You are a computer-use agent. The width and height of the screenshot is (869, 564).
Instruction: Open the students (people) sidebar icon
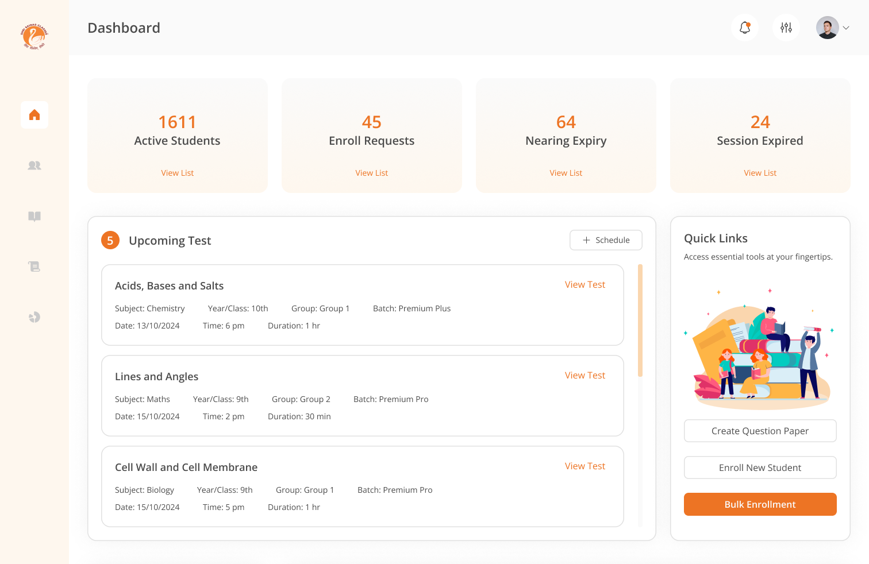click(34, 165)
